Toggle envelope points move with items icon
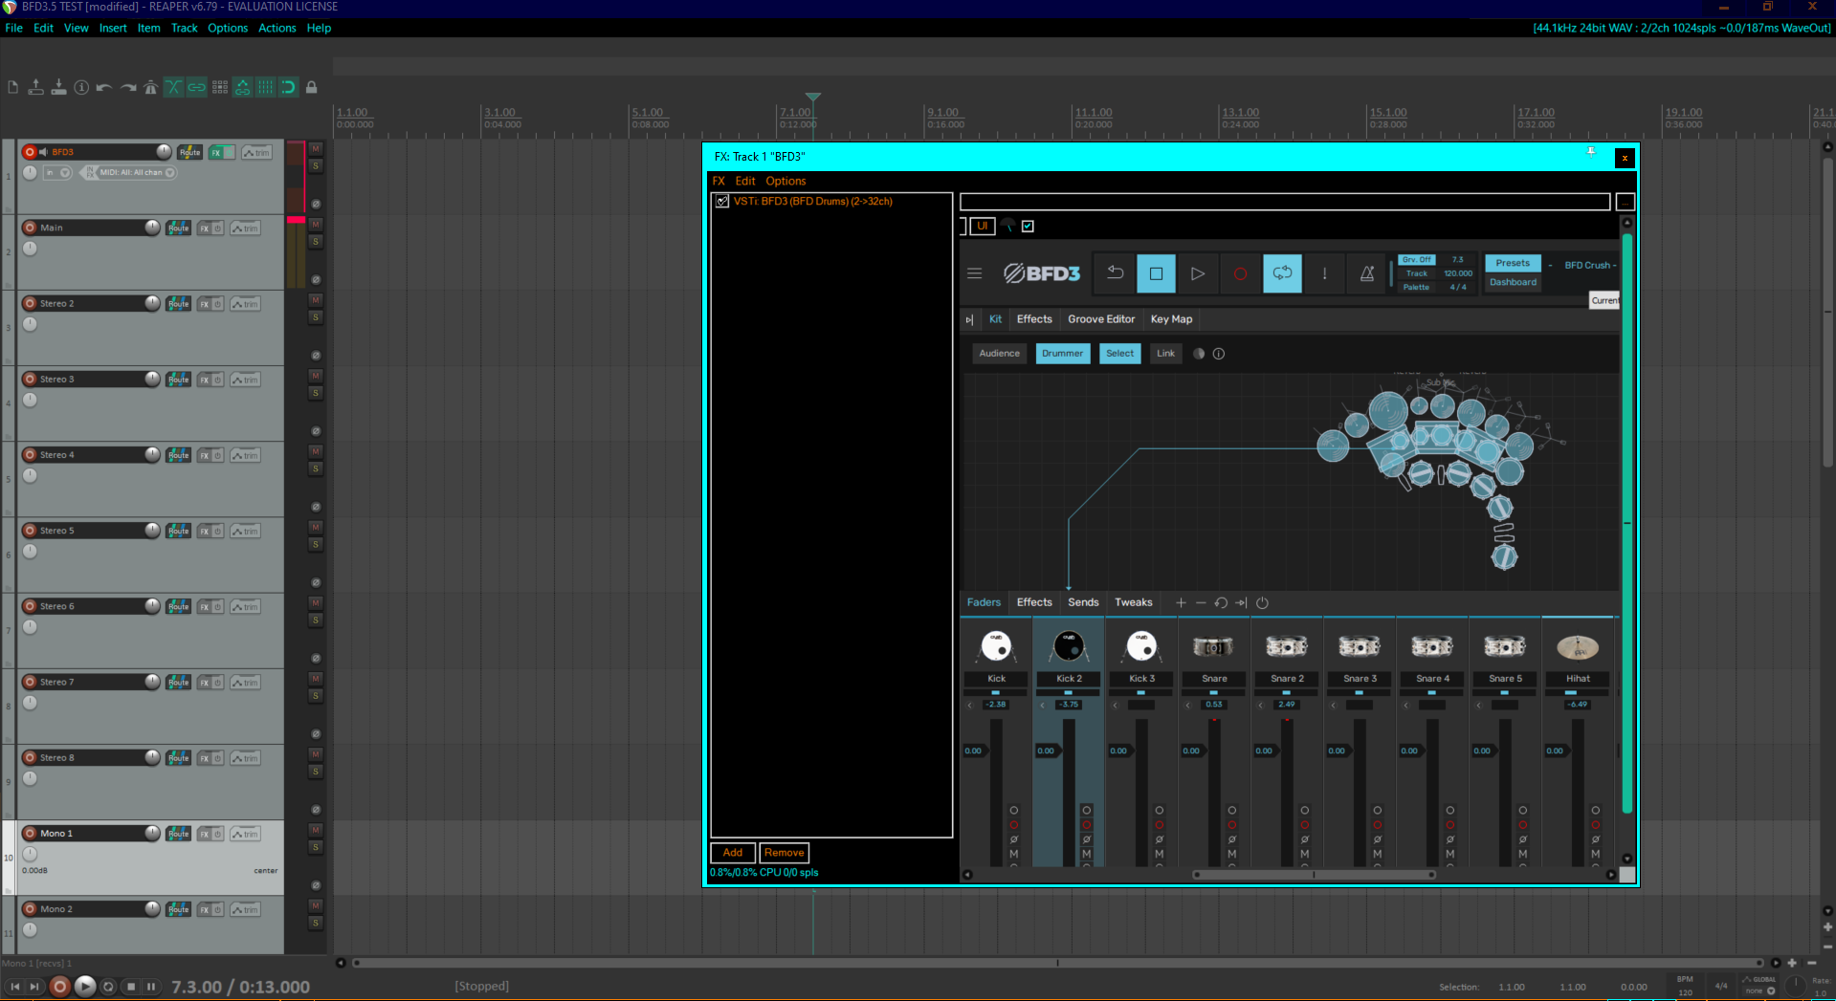Screen dimensions: 1836x1001 coord(243,87)
